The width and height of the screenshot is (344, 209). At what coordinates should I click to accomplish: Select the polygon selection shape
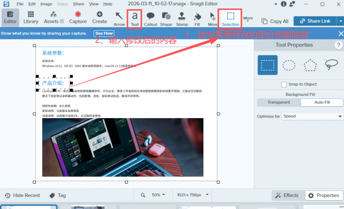(x=310, y=65)
